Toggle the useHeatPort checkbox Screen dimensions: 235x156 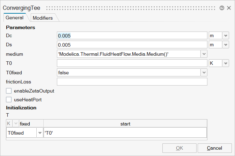9,100
